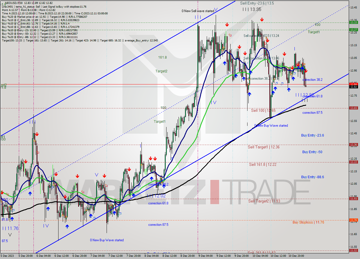This screenshot has width=360, height=259.
Task: Select the 'Sell 100 | 12.65' label
Action: click(263, 110)
